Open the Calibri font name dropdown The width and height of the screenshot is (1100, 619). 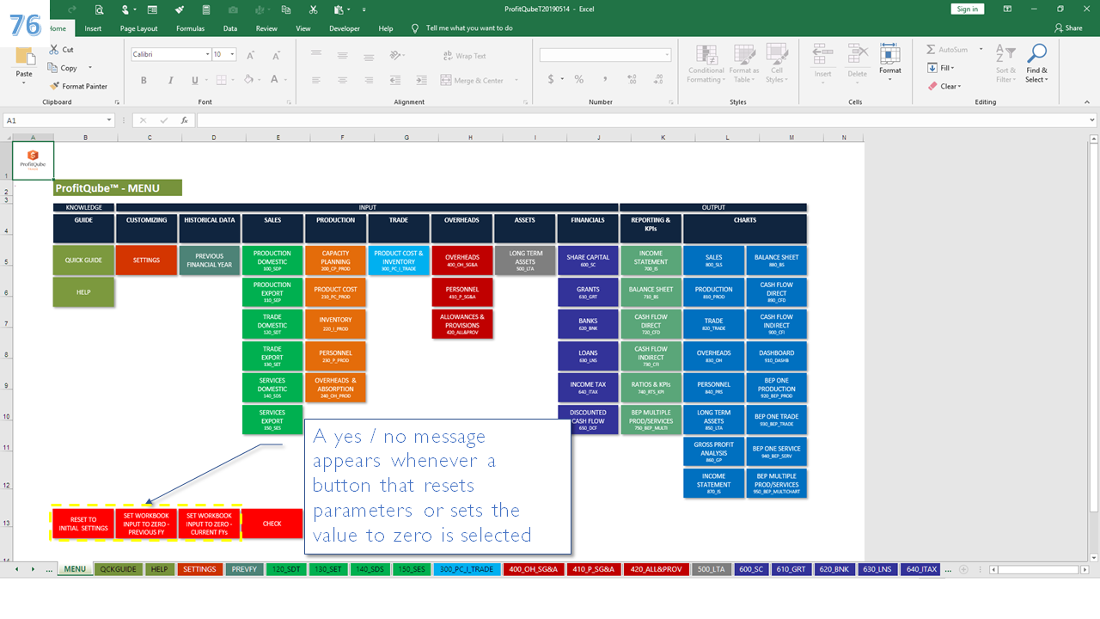tap(208, 54)
